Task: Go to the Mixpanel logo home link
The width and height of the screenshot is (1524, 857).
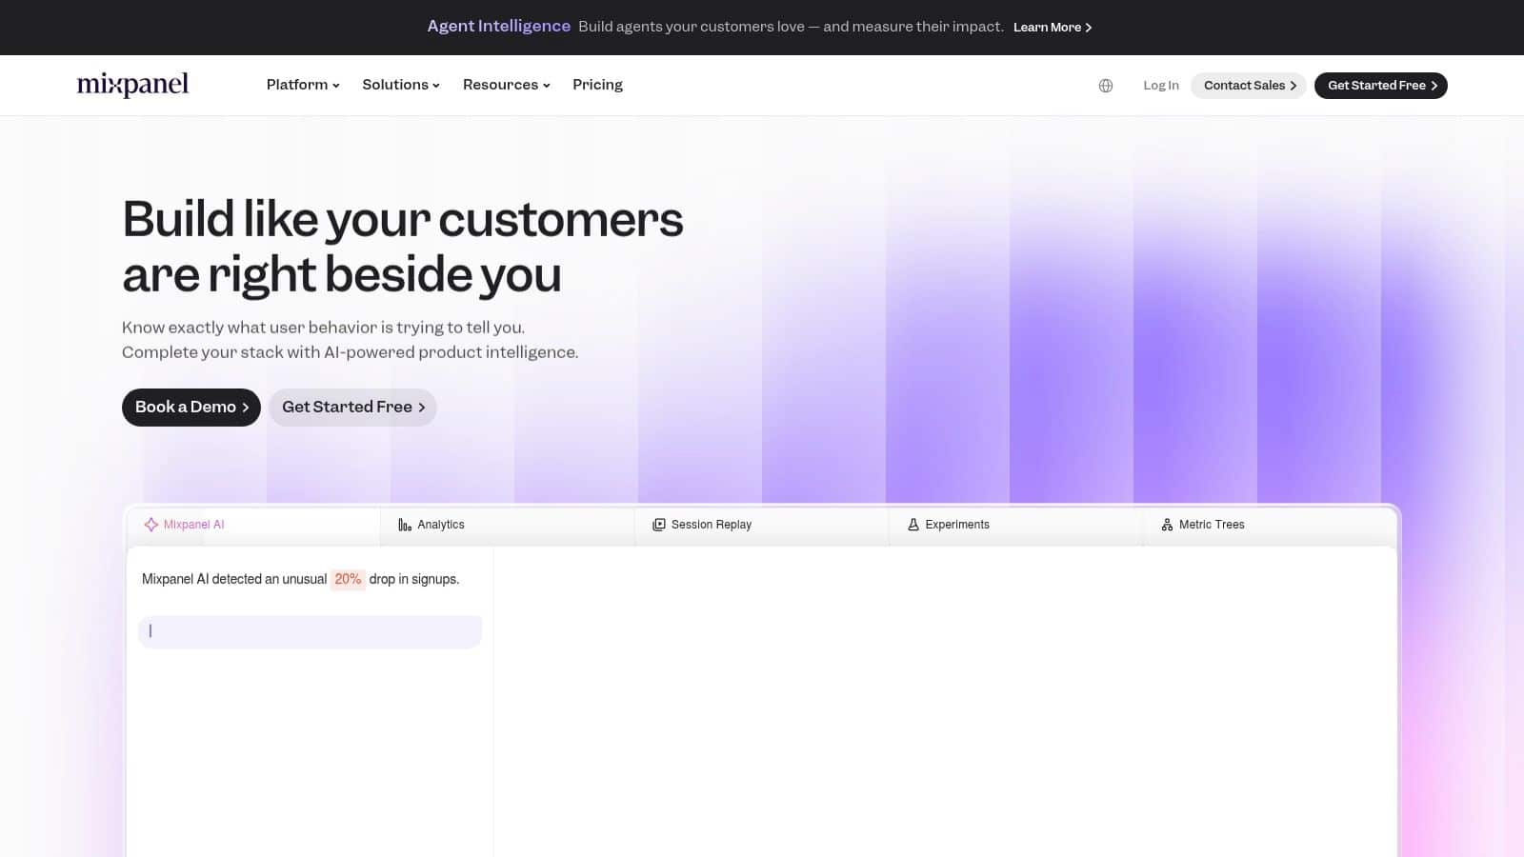Action: [132, 85]
